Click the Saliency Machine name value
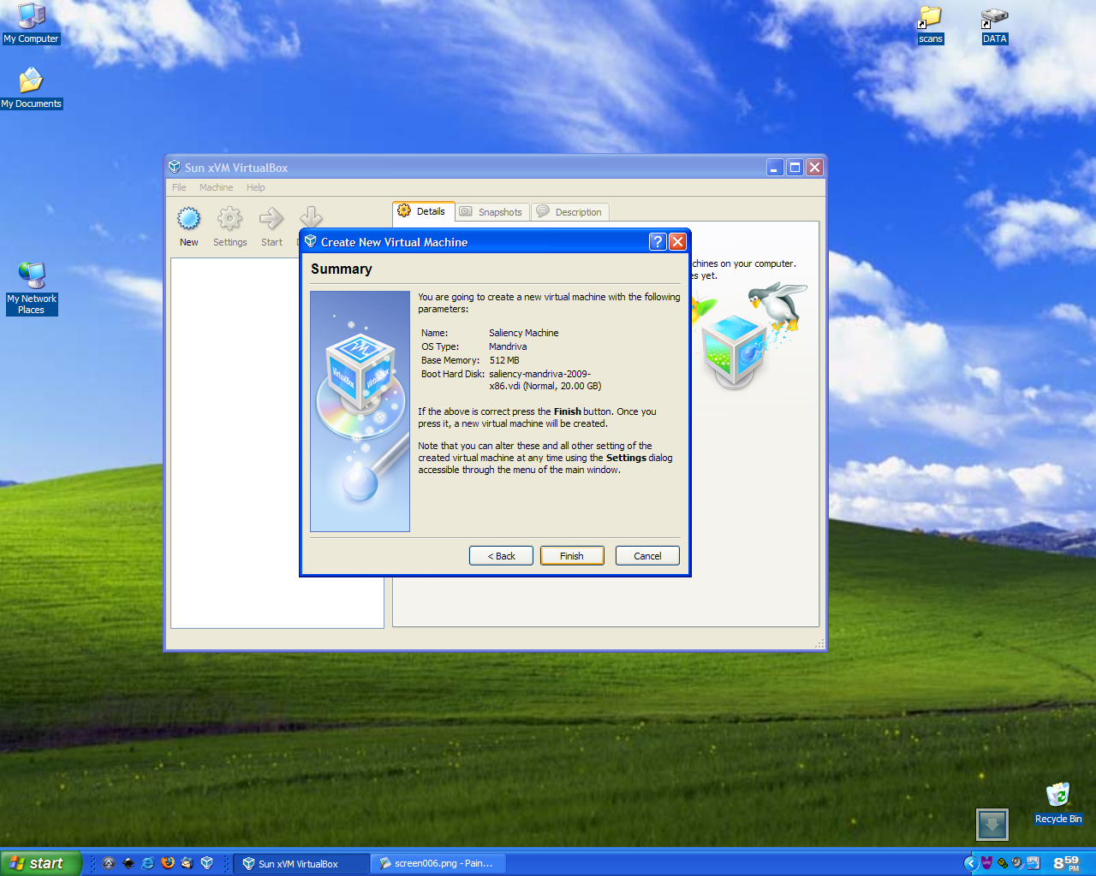This screenshot has height=876, width=1096. pyautogui.click(x=523, y=333)
